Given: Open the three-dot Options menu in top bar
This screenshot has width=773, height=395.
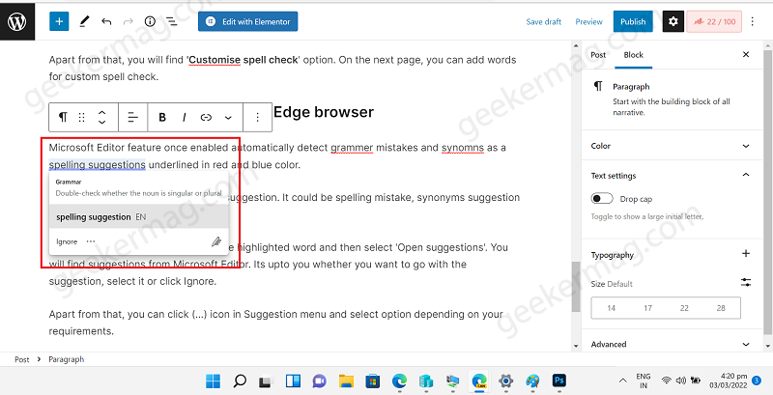Looking at the screenshot, I should coord(753,21).
